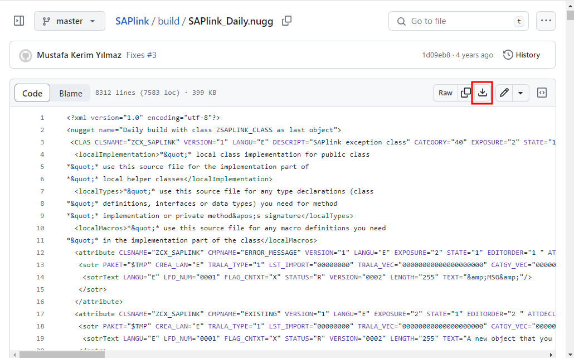Select line number 16
This screenshot has width=574, height=358.
tap(40, 302)
